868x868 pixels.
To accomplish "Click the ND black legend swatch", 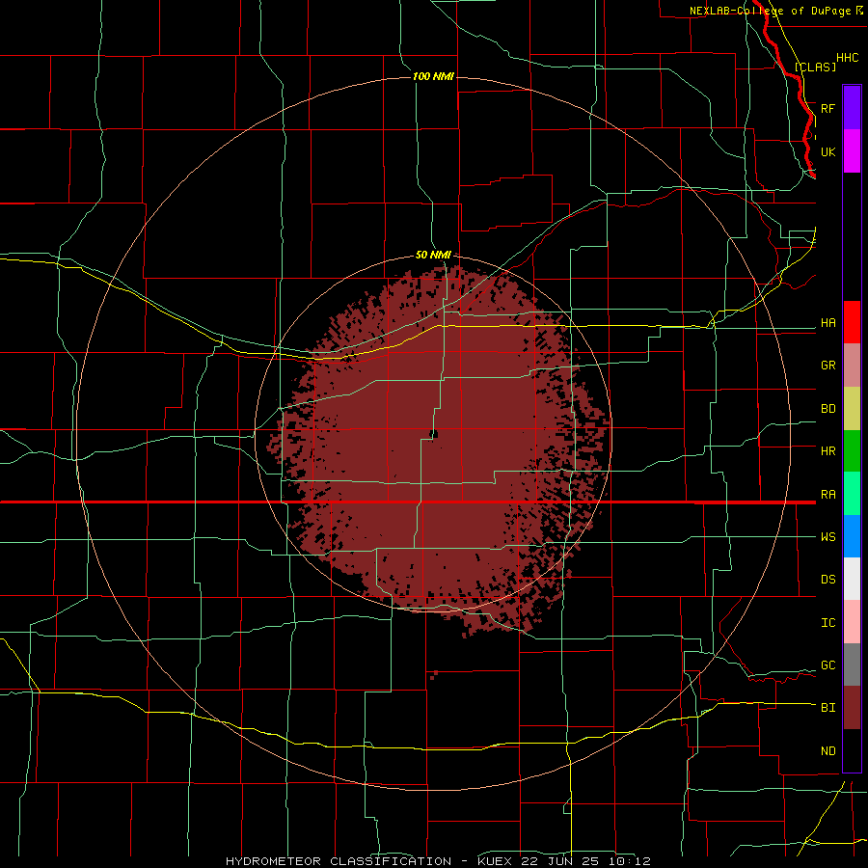I will (852, 750).
